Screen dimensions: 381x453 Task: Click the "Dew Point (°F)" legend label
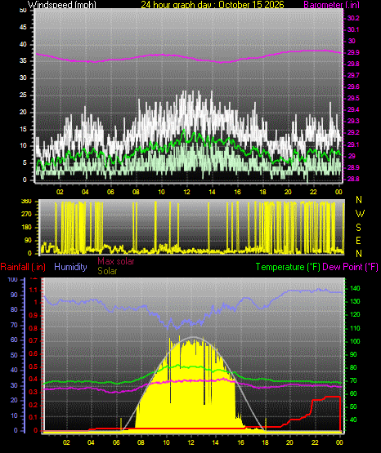(x=350, y=267)
